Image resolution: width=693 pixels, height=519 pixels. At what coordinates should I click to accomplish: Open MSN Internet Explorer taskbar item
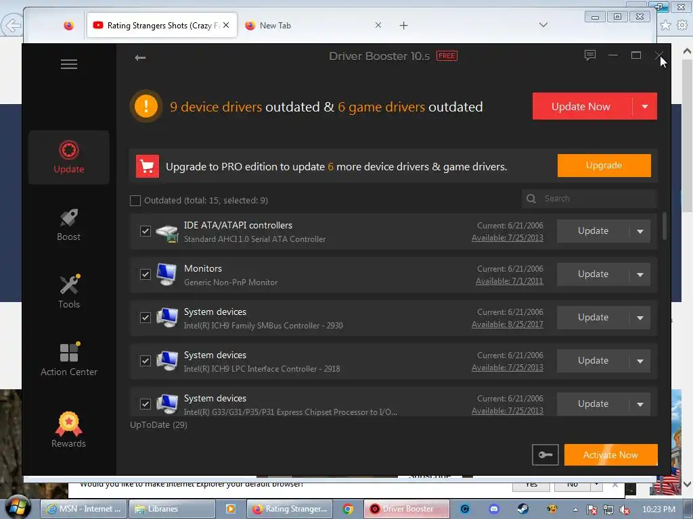coord(84,509)
